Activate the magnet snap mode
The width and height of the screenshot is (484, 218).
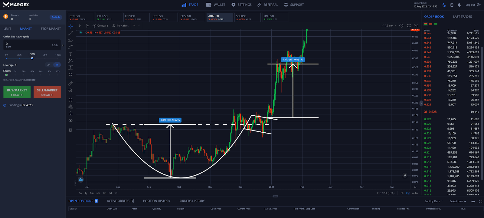[x=70, y=100]
